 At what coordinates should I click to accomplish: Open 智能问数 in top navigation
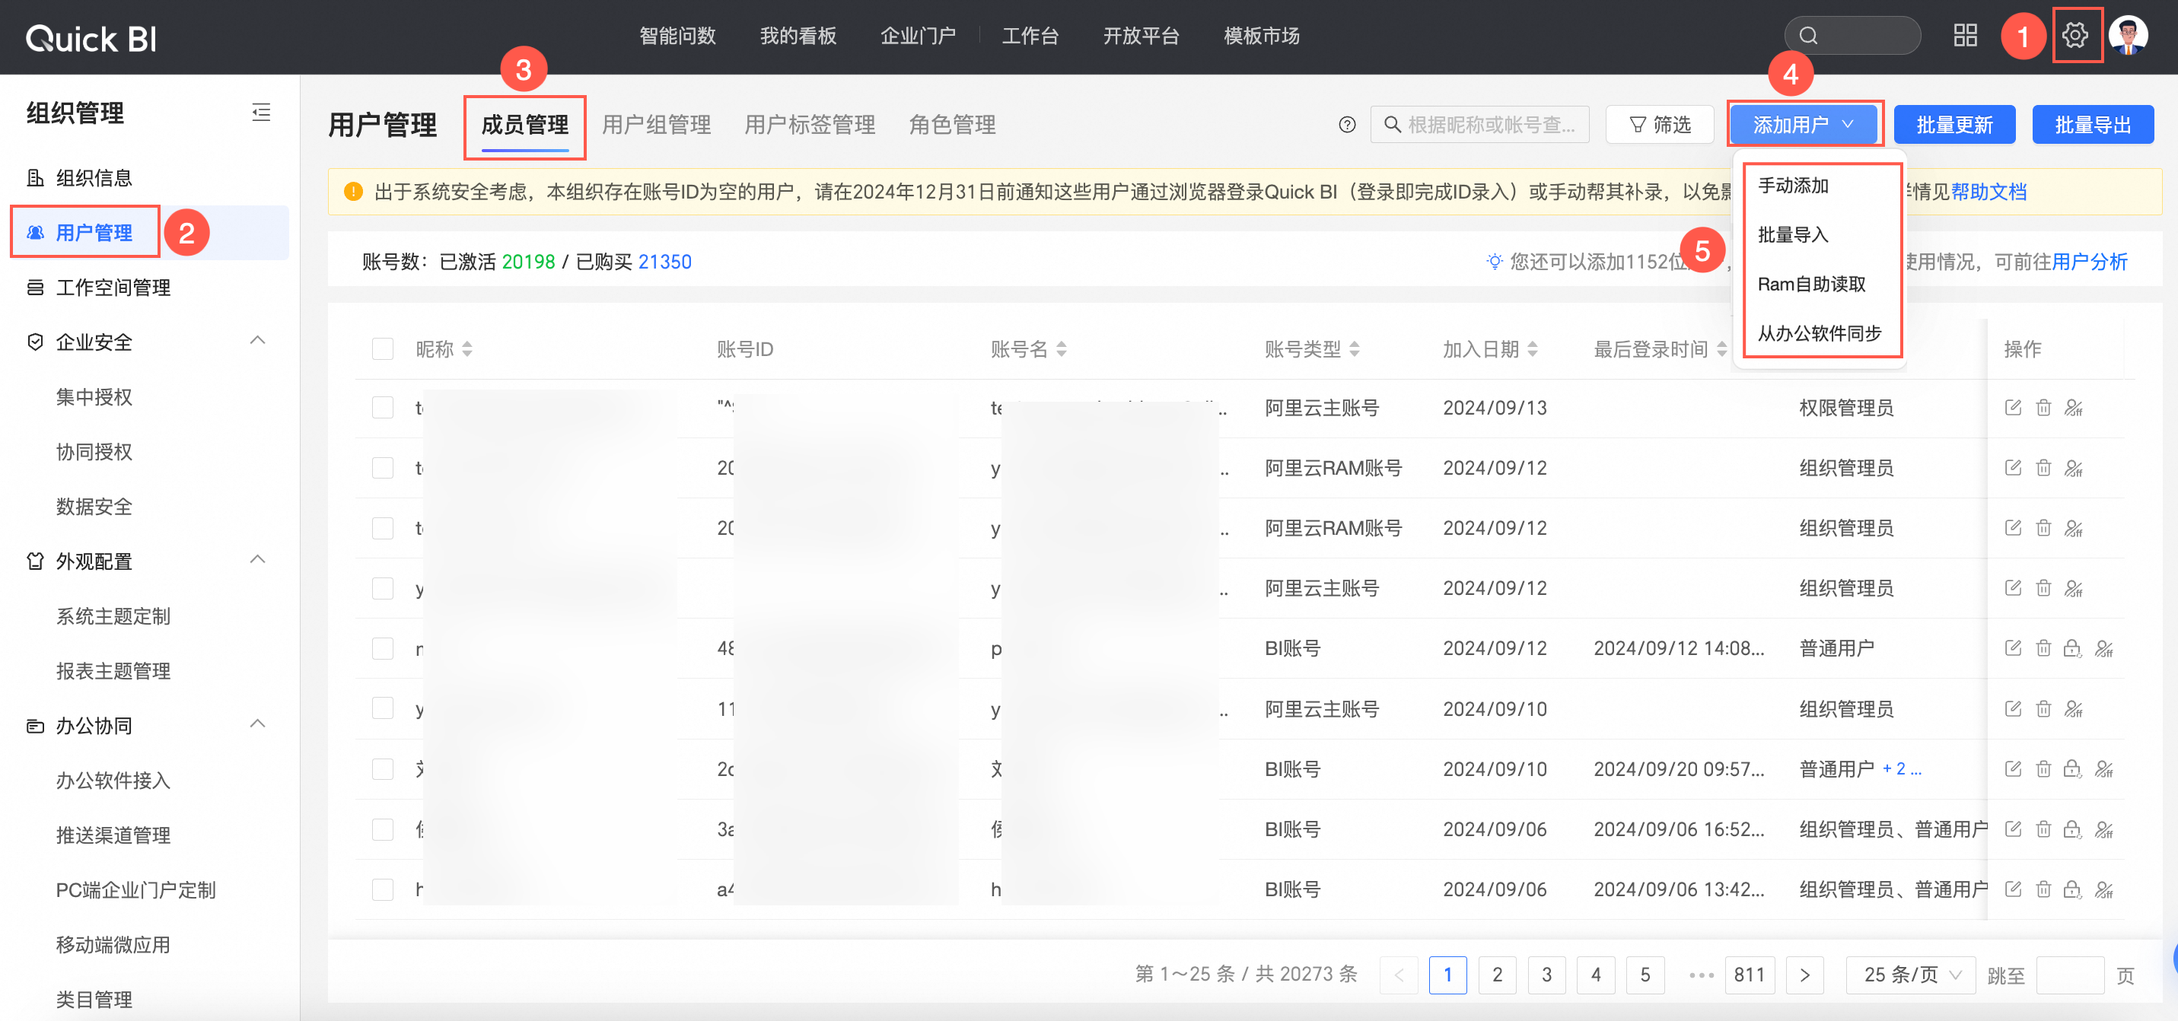tap(677, 36)
